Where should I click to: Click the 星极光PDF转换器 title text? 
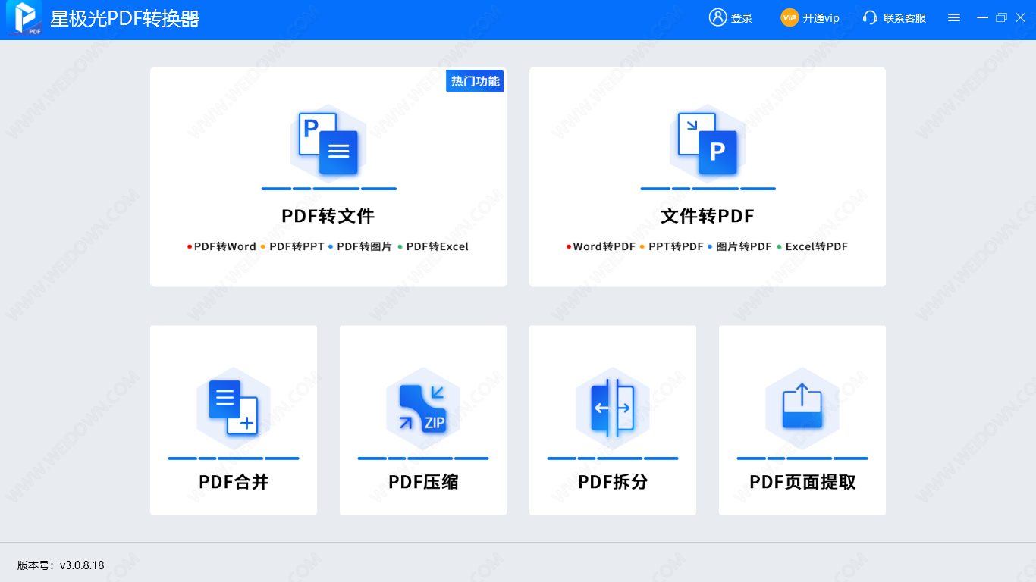click(x=125, y=19)
